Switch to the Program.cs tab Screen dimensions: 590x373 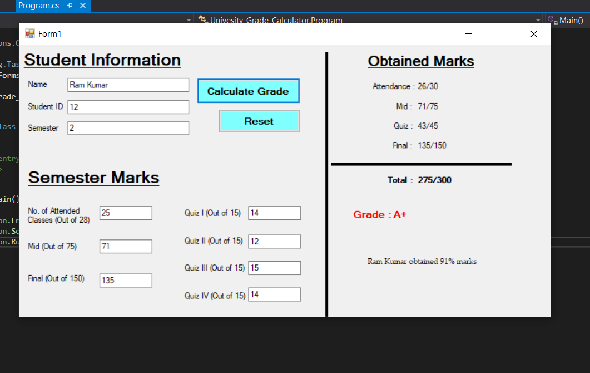click(x=39, y=6)
